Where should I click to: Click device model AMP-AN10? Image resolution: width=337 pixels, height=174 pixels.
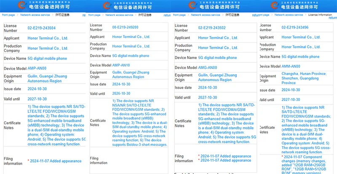point(121,65)
